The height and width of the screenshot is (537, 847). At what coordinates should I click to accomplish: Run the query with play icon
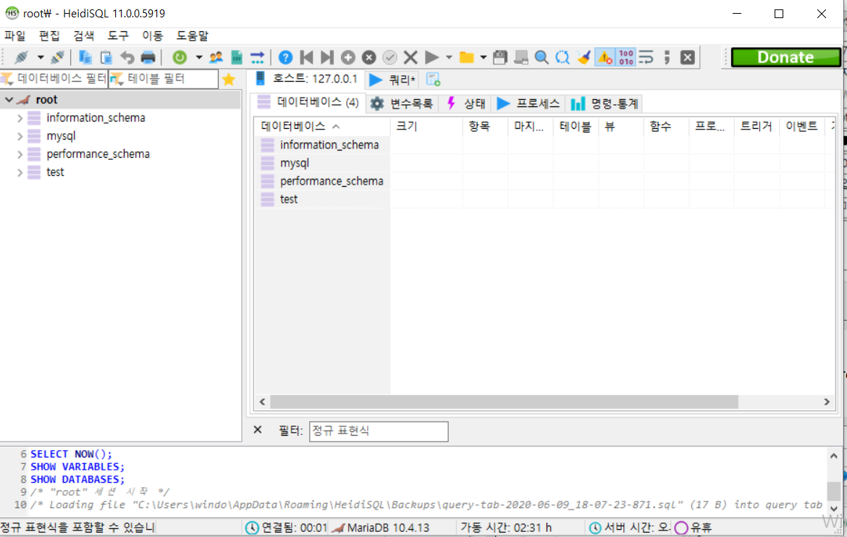431,57
